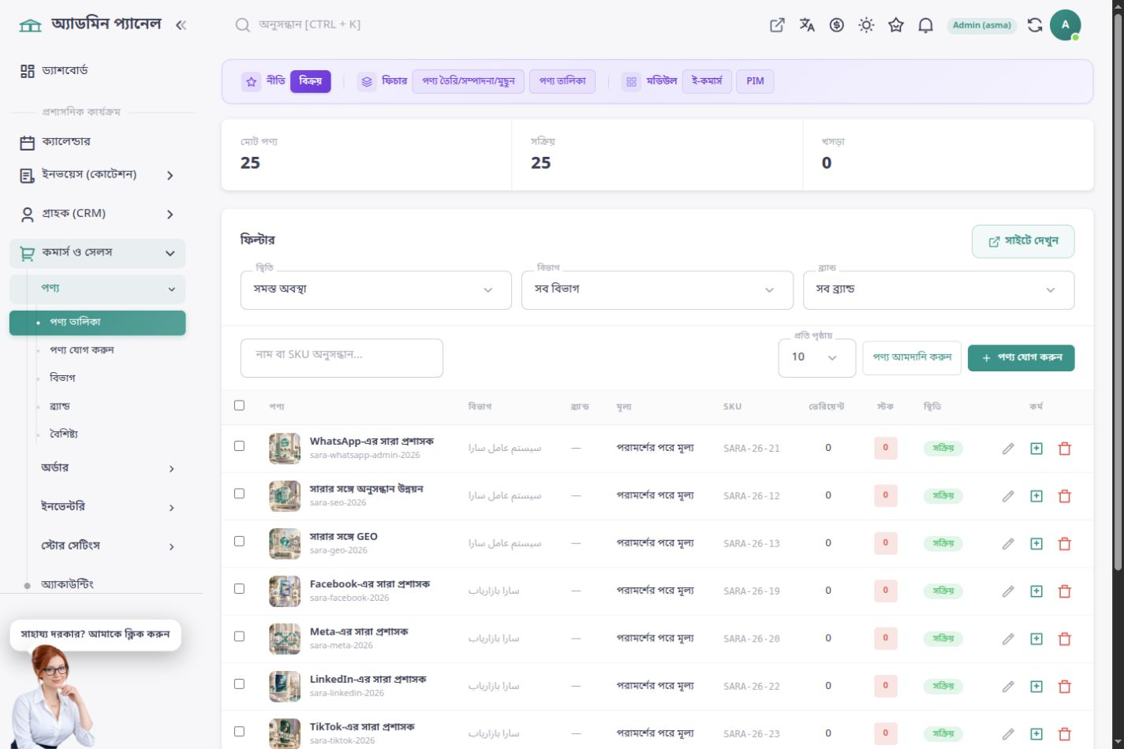Collapse the sidebar with double-chevron icon
This screenshot has width=1124, height=749.
pos(181,25)
